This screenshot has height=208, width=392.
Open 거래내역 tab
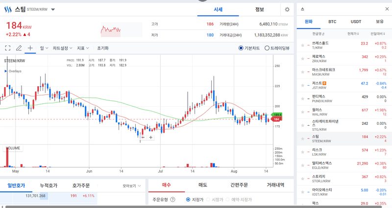coord(275,185)
